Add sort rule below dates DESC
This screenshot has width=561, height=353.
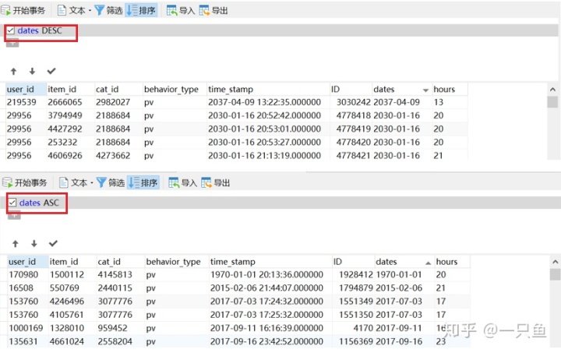pos(12,44)
